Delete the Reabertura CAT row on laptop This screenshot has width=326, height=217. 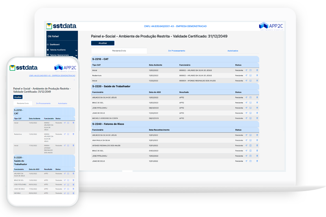coord(257,75)
